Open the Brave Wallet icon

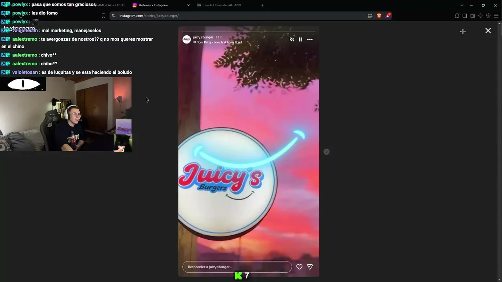[x=473, y=16]
